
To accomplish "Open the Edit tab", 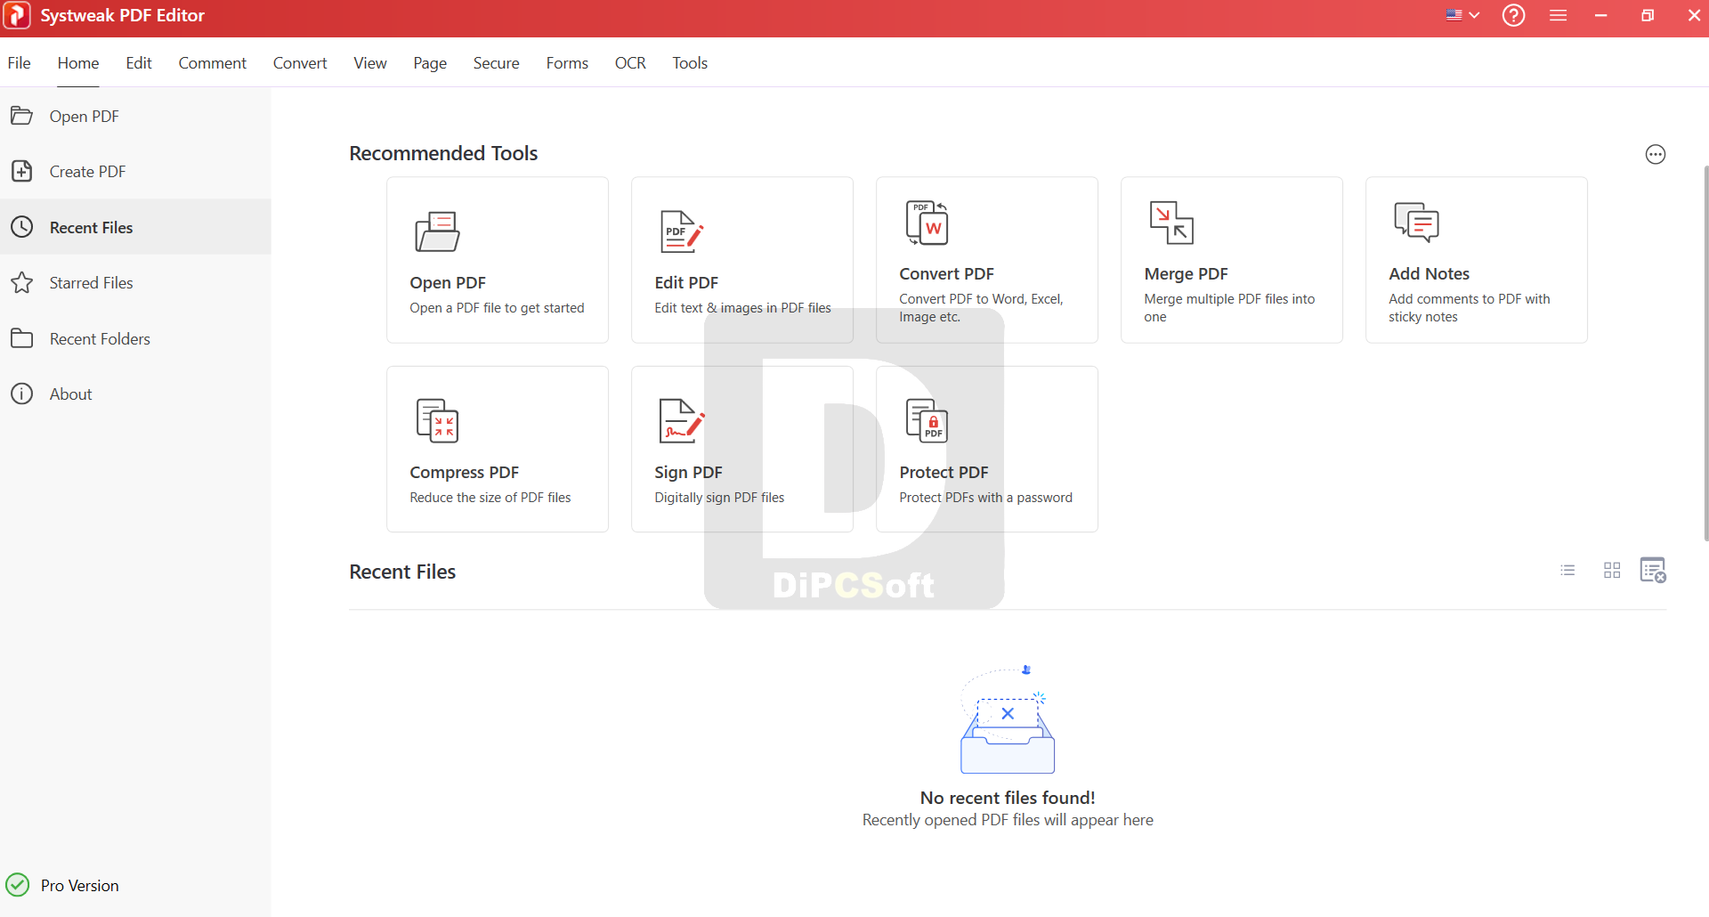I will [139, 63].
